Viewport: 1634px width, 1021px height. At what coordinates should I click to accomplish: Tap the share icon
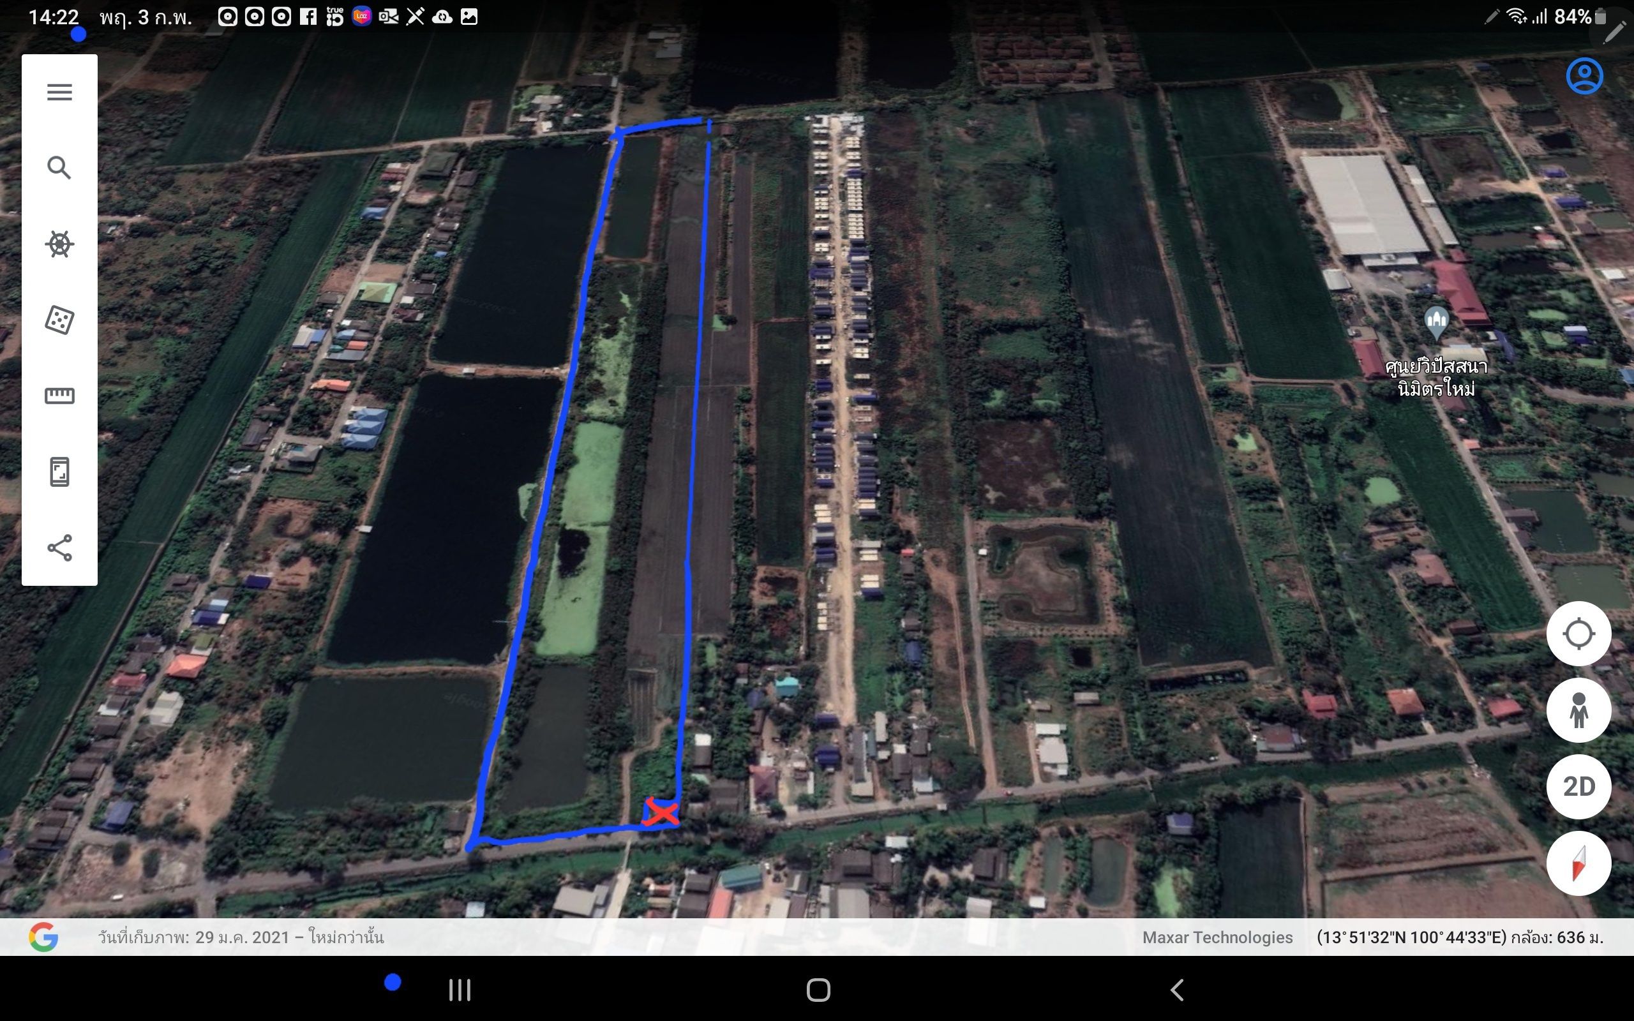[x=59, y=548]
